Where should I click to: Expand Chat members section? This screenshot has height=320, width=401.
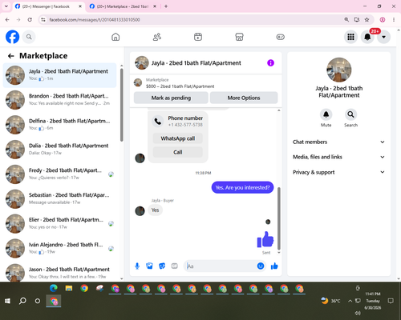click(x=338, y=142)
